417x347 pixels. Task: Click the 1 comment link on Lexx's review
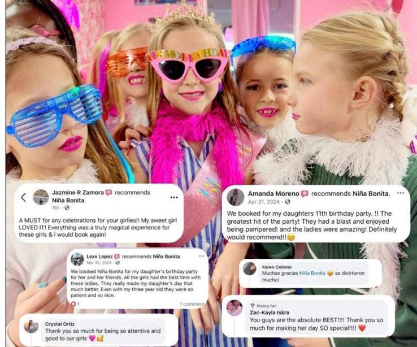192,304
